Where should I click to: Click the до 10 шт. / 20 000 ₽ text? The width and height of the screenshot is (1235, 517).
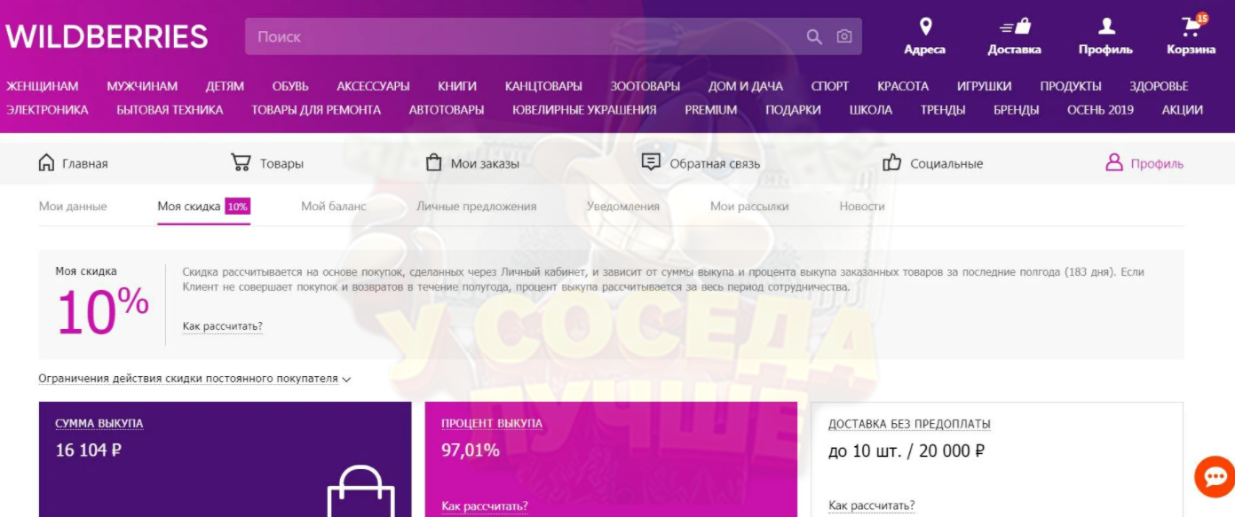tap(906, 450)
